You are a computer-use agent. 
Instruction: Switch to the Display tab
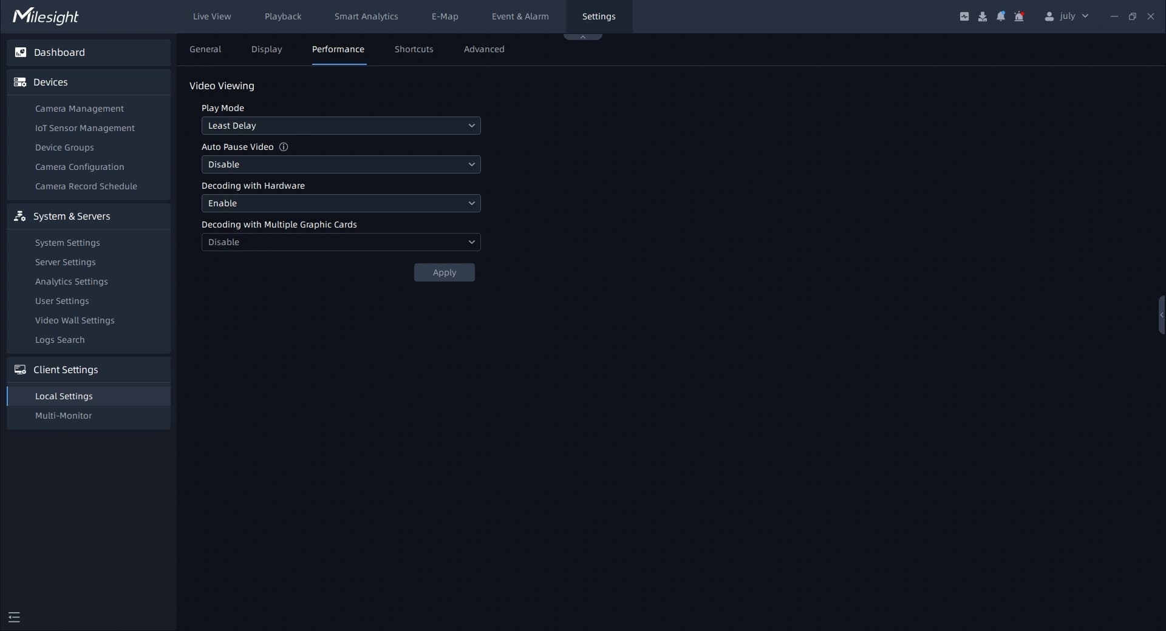267,49
